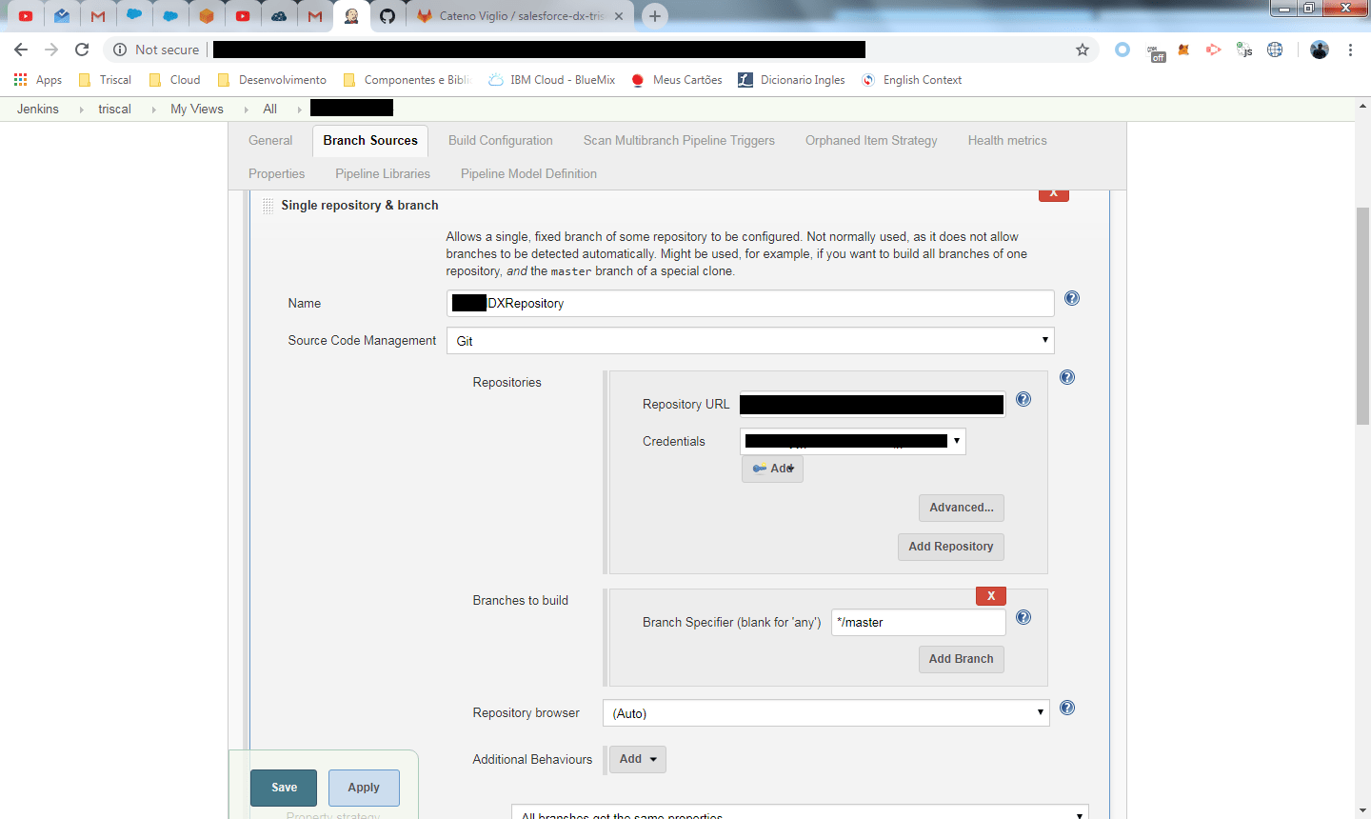
Task: Open the Source Code Management Git dropdown
Action: point(750,341)
